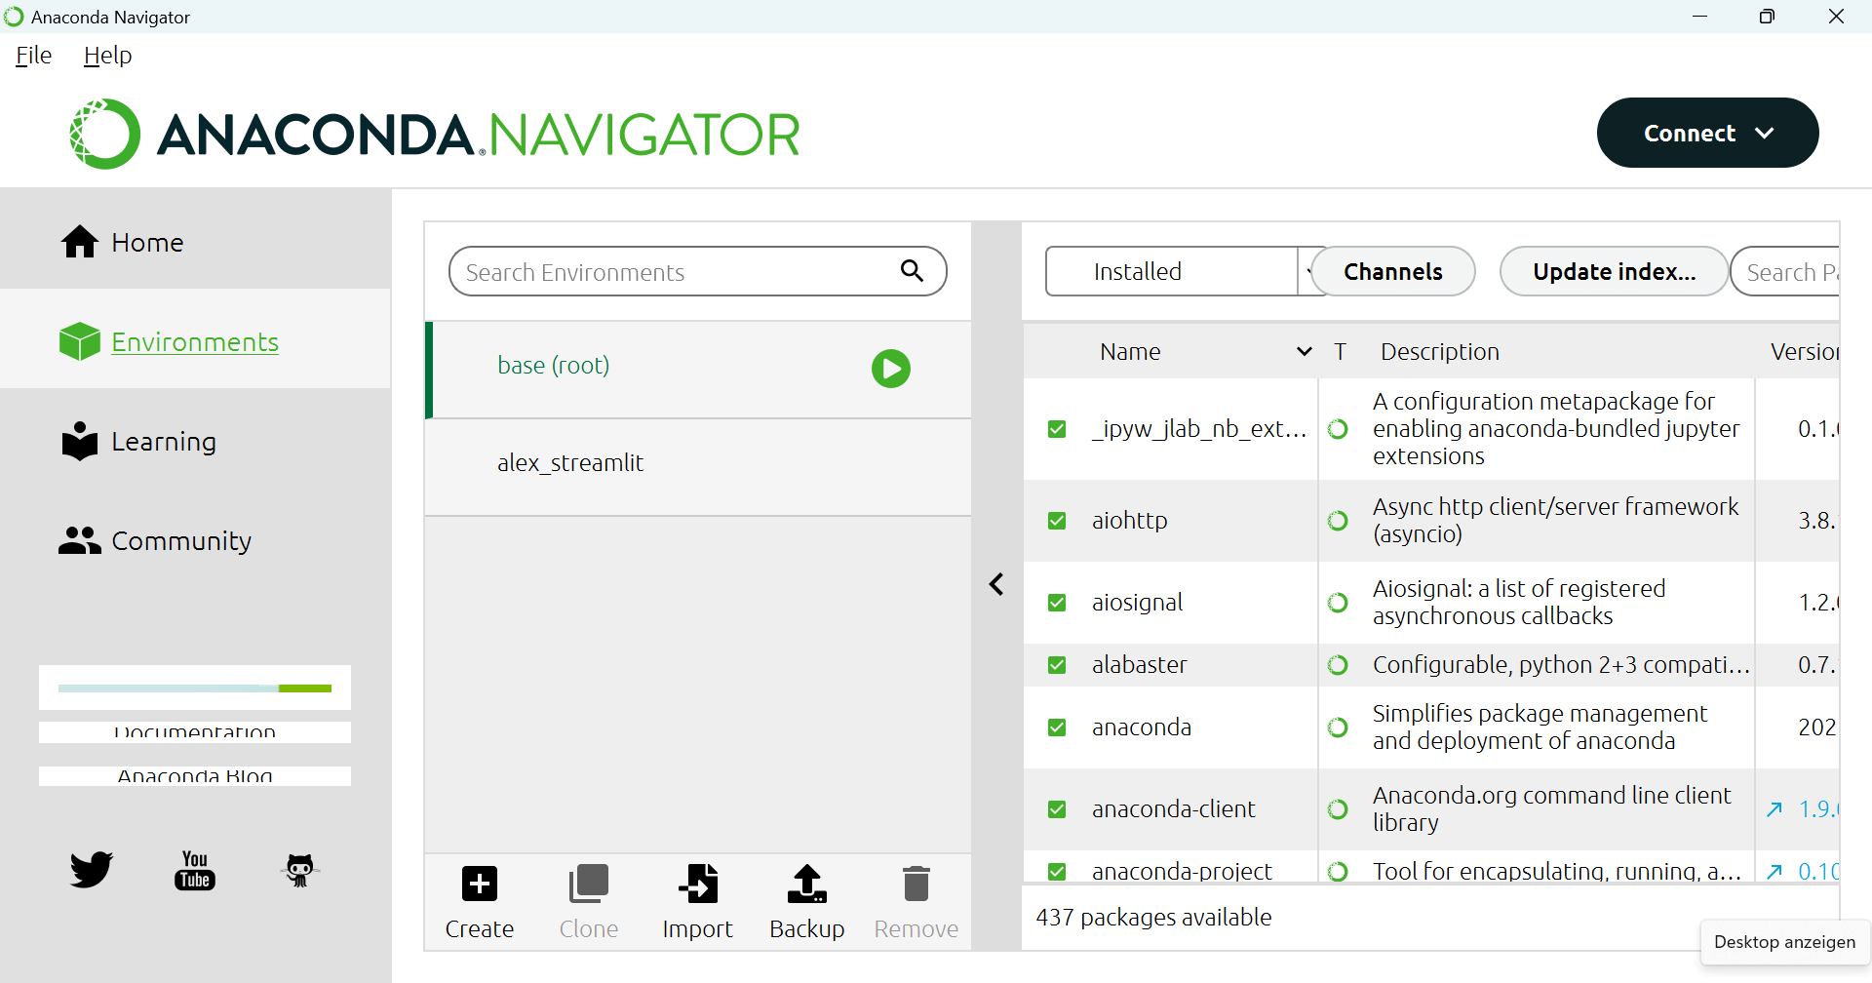Switch to the Learning tab
This screenshot has height=983, width=1872.
click(163, 442)
